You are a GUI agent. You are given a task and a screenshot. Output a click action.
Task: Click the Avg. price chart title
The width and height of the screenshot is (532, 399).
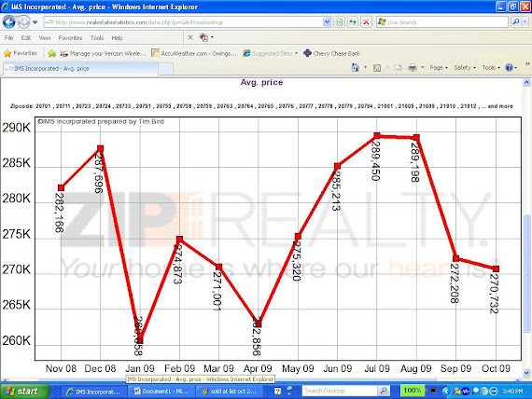click(x=261, y=82)
